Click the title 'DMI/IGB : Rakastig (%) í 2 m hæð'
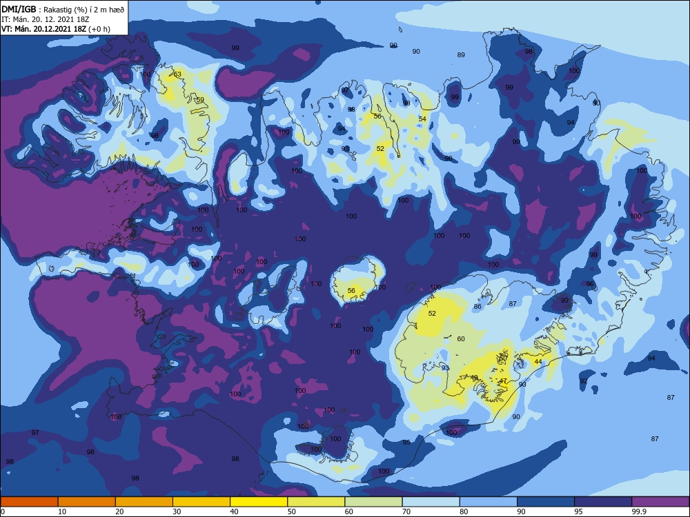 pyautogui.click(x=63, y=9)
